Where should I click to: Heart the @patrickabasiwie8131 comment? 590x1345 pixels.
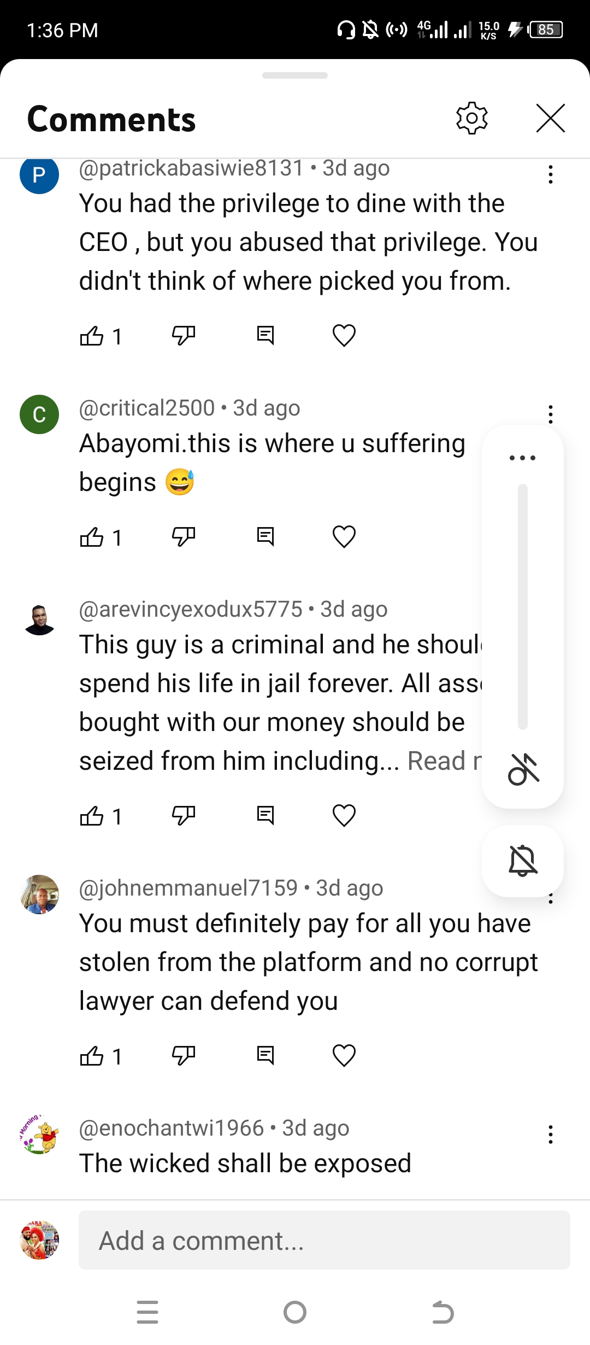(x=344, y=336)
